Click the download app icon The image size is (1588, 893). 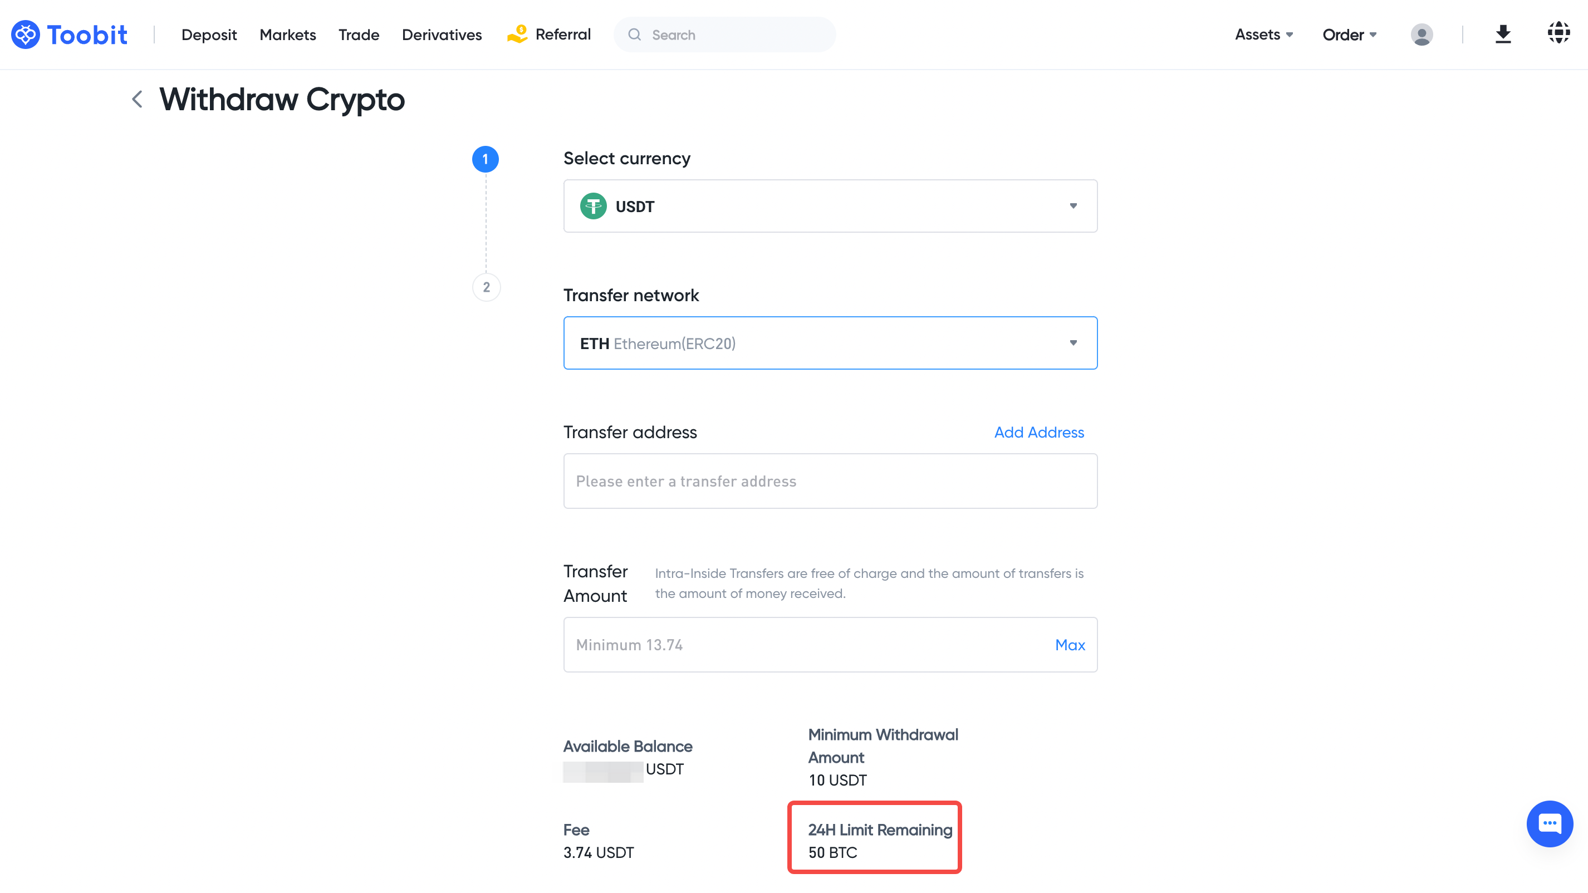click(x=1502, y=34)
